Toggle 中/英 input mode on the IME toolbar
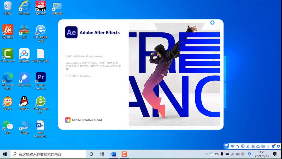282x159 pixels. (x=232, y=146)
